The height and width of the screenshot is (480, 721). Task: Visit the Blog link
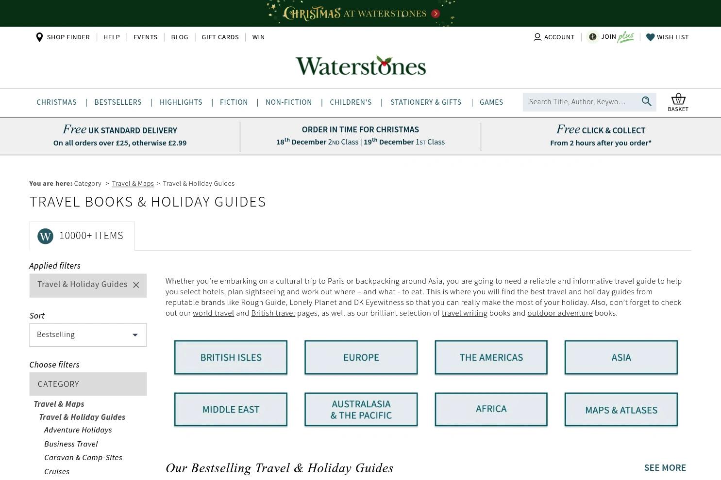pyautogui.click(x=179, y=37)
